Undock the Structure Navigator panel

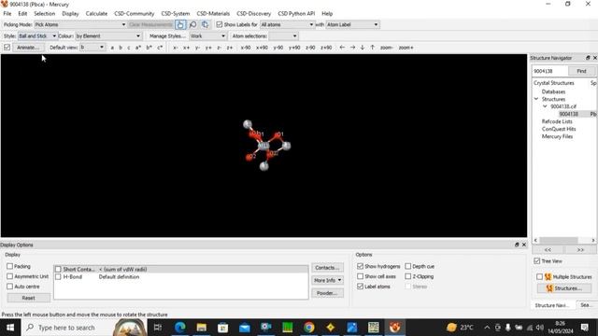click(588, 58)
